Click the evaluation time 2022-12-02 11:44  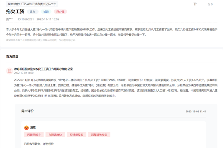[x=196, y=112]
